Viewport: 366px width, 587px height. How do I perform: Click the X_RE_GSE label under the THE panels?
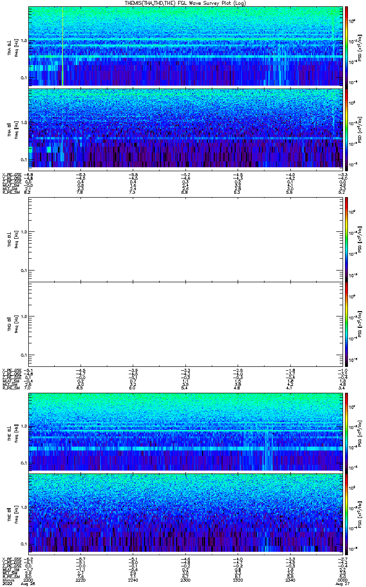tap(12, 559)
